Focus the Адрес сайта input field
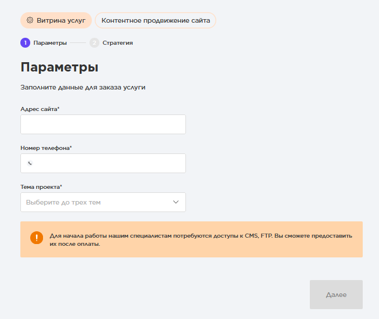This screenshot has width=379, height=319. click(x=103, y=124)
